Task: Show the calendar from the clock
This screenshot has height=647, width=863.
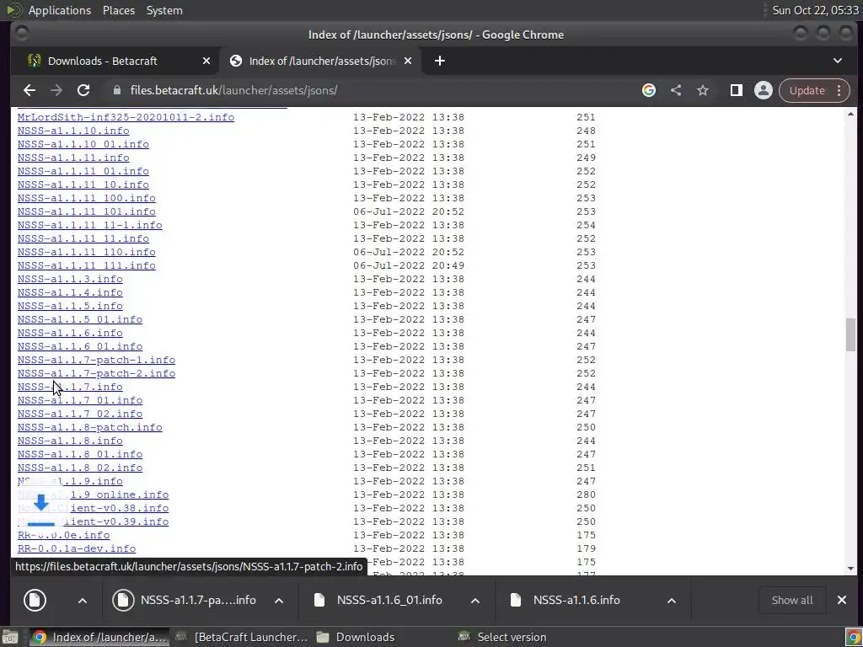Action: click(x=815, y=10)
